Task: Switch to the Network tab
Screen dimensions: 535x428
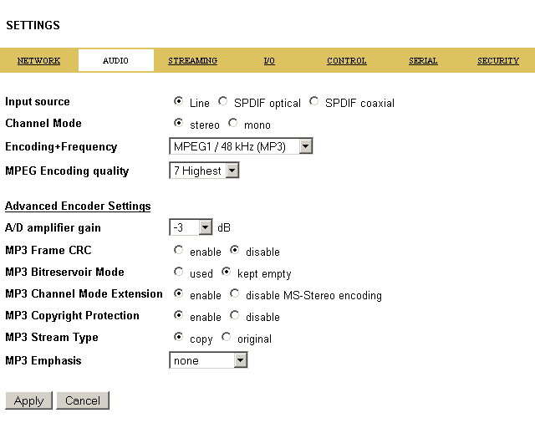Action: pyautogui.click(x=38, y=61)
